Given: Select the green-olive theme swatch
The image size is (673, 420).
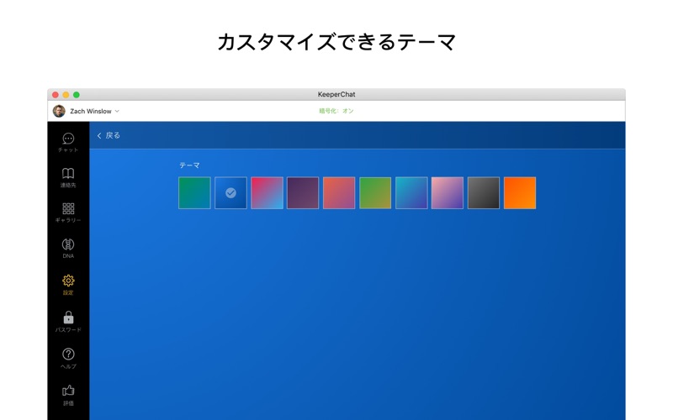Looking at the screenshot, I should click(x=375, y=193).
